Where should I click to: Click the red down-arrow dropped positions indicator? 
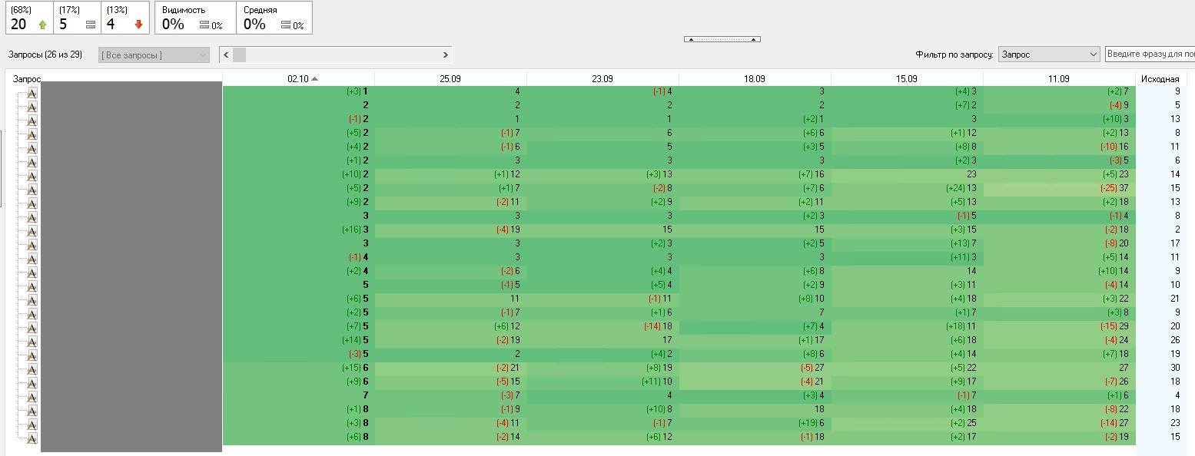point(138,25)
